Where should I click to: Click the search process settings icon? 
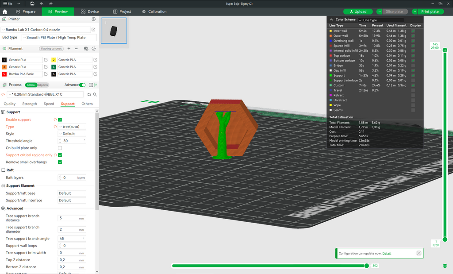(x=95, y=95)
